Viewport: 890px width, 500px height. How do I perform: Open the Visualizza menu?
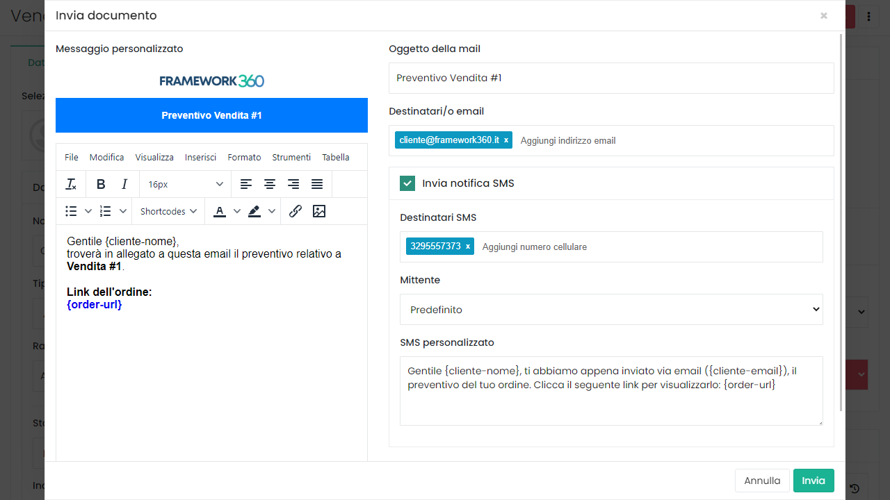click(154, 157)
